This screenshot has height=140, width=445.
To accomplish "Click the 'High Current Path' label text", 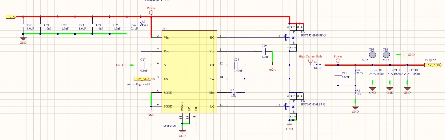I will coord(310,57).
